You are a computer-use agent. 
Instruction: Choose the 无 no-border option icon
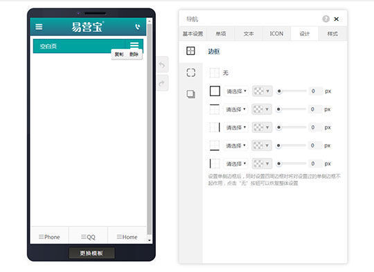[x=214, y=73]
